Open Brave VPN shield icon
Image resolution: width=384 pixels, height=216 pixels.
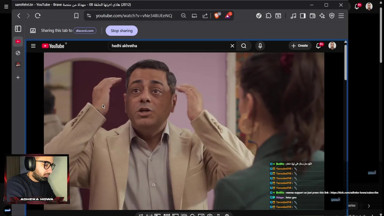(332, 16)
